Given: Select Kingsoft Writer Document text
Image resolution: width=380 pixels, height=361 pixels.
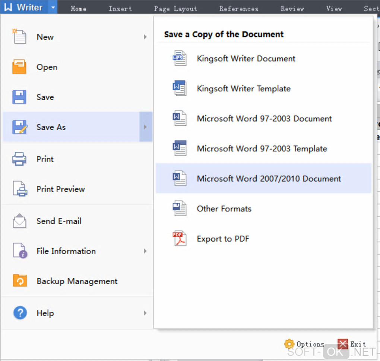Looking at the screenshot, I should (246, 59).
